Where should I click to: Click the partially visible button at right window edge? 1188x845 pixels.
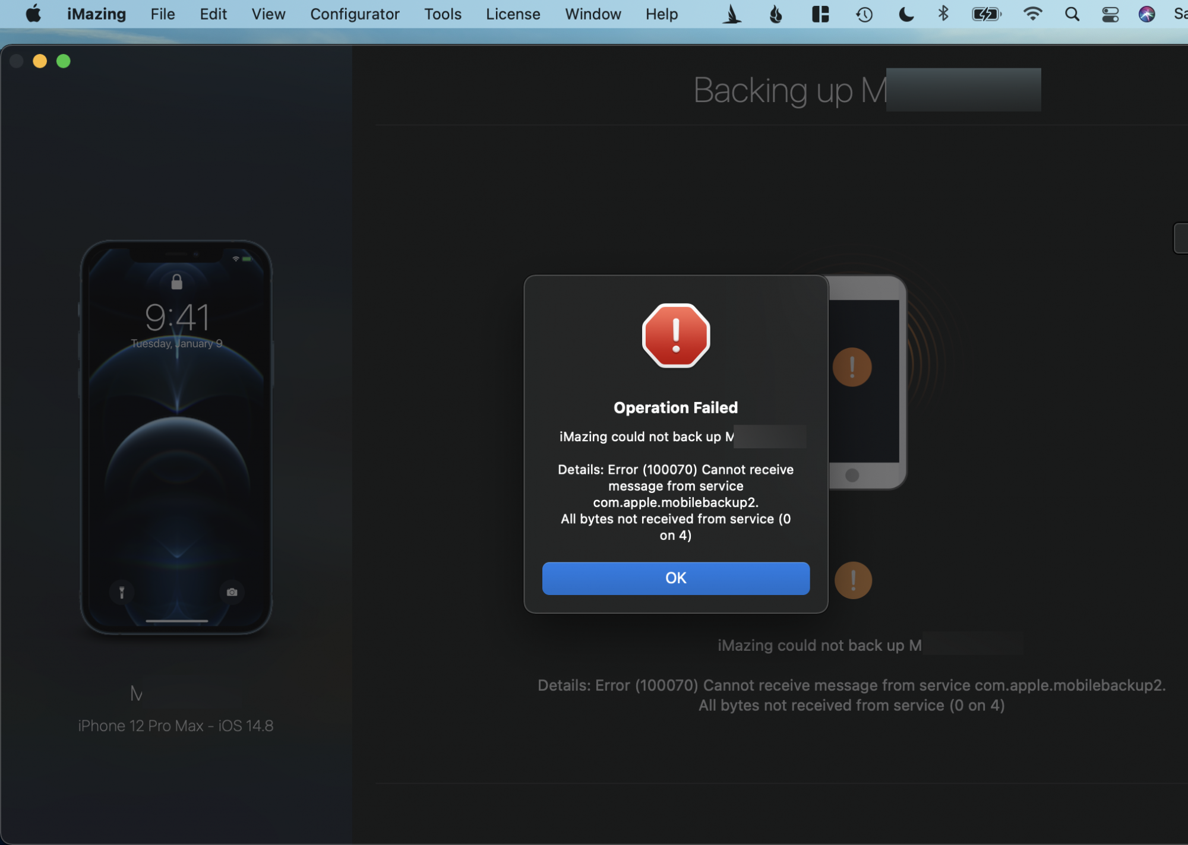(1181, 238)
